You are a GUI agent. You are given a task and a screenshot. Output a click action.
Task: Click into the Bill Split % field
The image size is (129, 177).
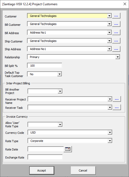coord(45,66)
